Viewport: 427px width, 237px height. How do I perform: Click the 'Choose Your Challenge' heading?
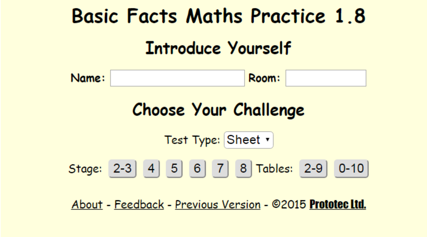[x=218, y=110]
